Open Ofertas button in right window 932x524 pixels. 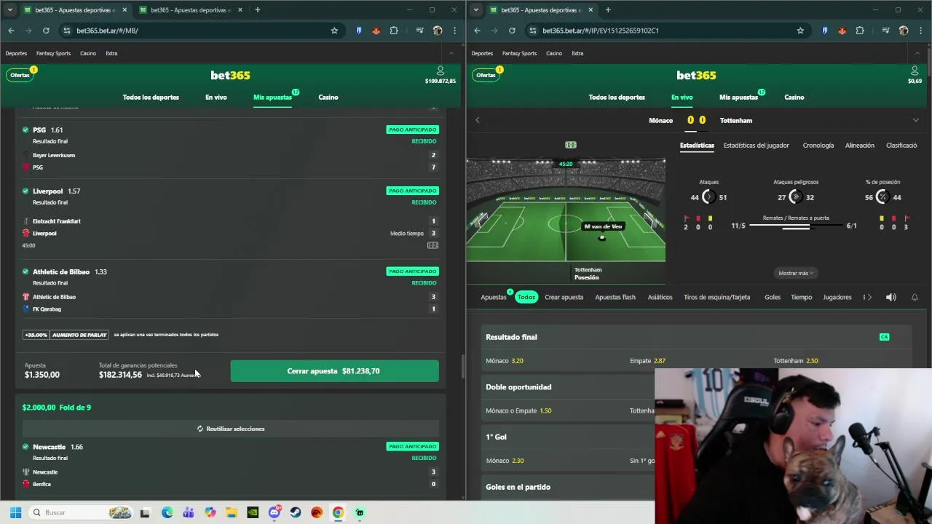486,75
